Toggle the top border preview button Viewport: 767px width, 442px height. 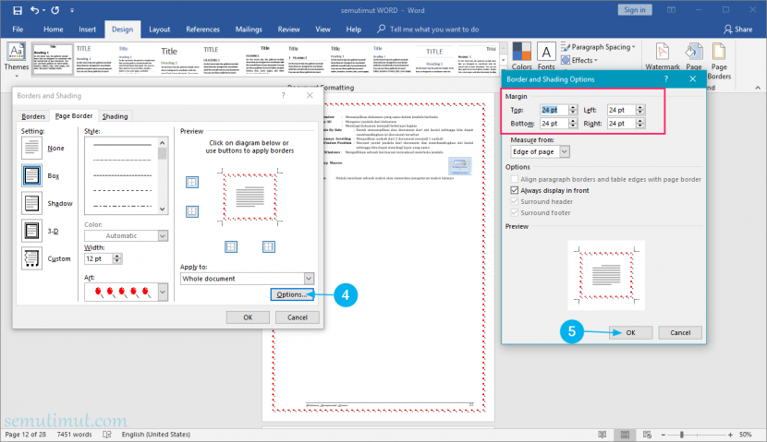(192, 182)
